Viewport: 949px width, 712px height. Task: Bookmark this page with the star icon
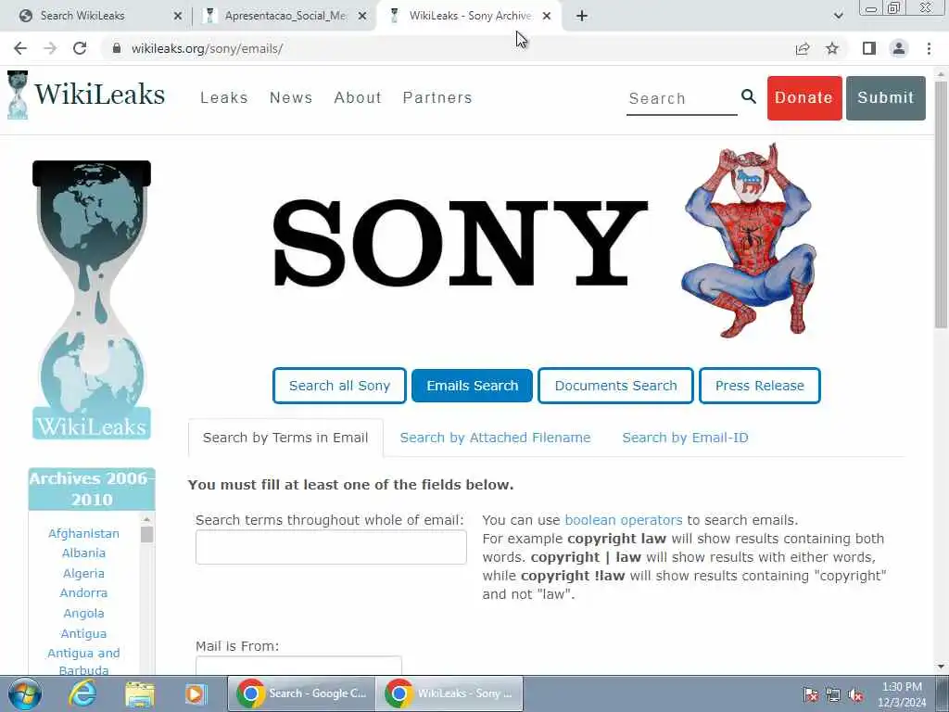coord(832,48)
